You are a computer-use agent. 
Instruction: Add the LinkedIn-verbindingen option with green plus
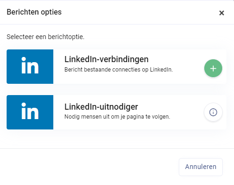[x=213, y=68]
